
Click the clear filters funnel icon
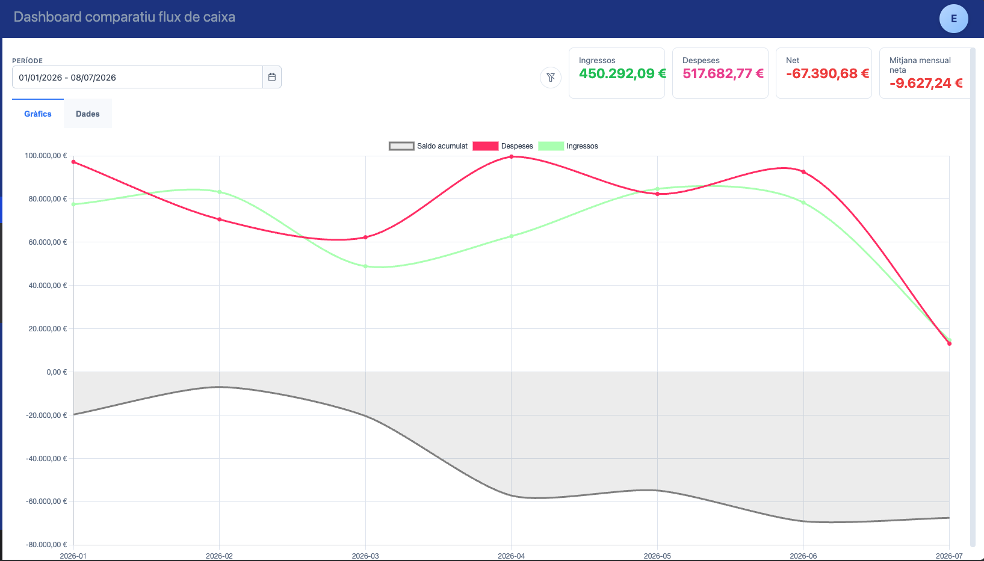pos(551,78)
